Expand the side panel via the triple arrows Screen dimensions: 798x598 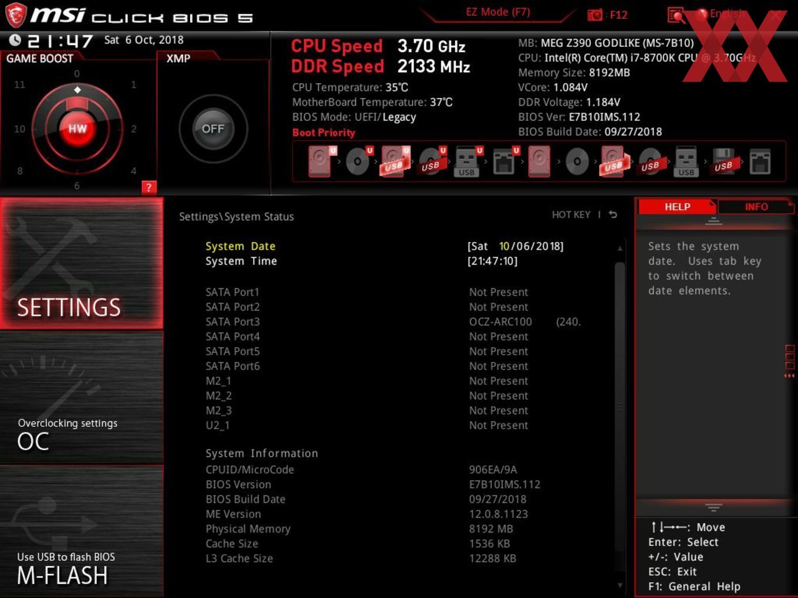click(789, 376)
